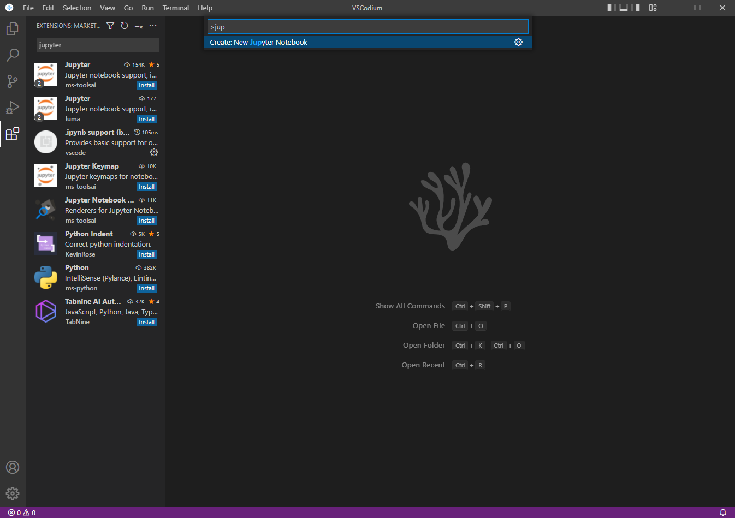Select Jupyter extension icon by ms-toolsai
735x518 pixels.
pyautogui.click(x=46, y=74)
